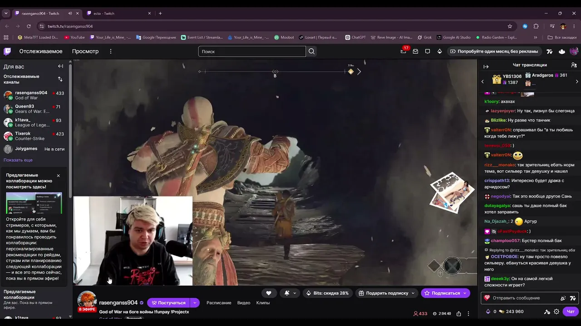Open the channel points balance 243 960
The height and width of the screenshot is (326, 581).
(x=511, y=312)
